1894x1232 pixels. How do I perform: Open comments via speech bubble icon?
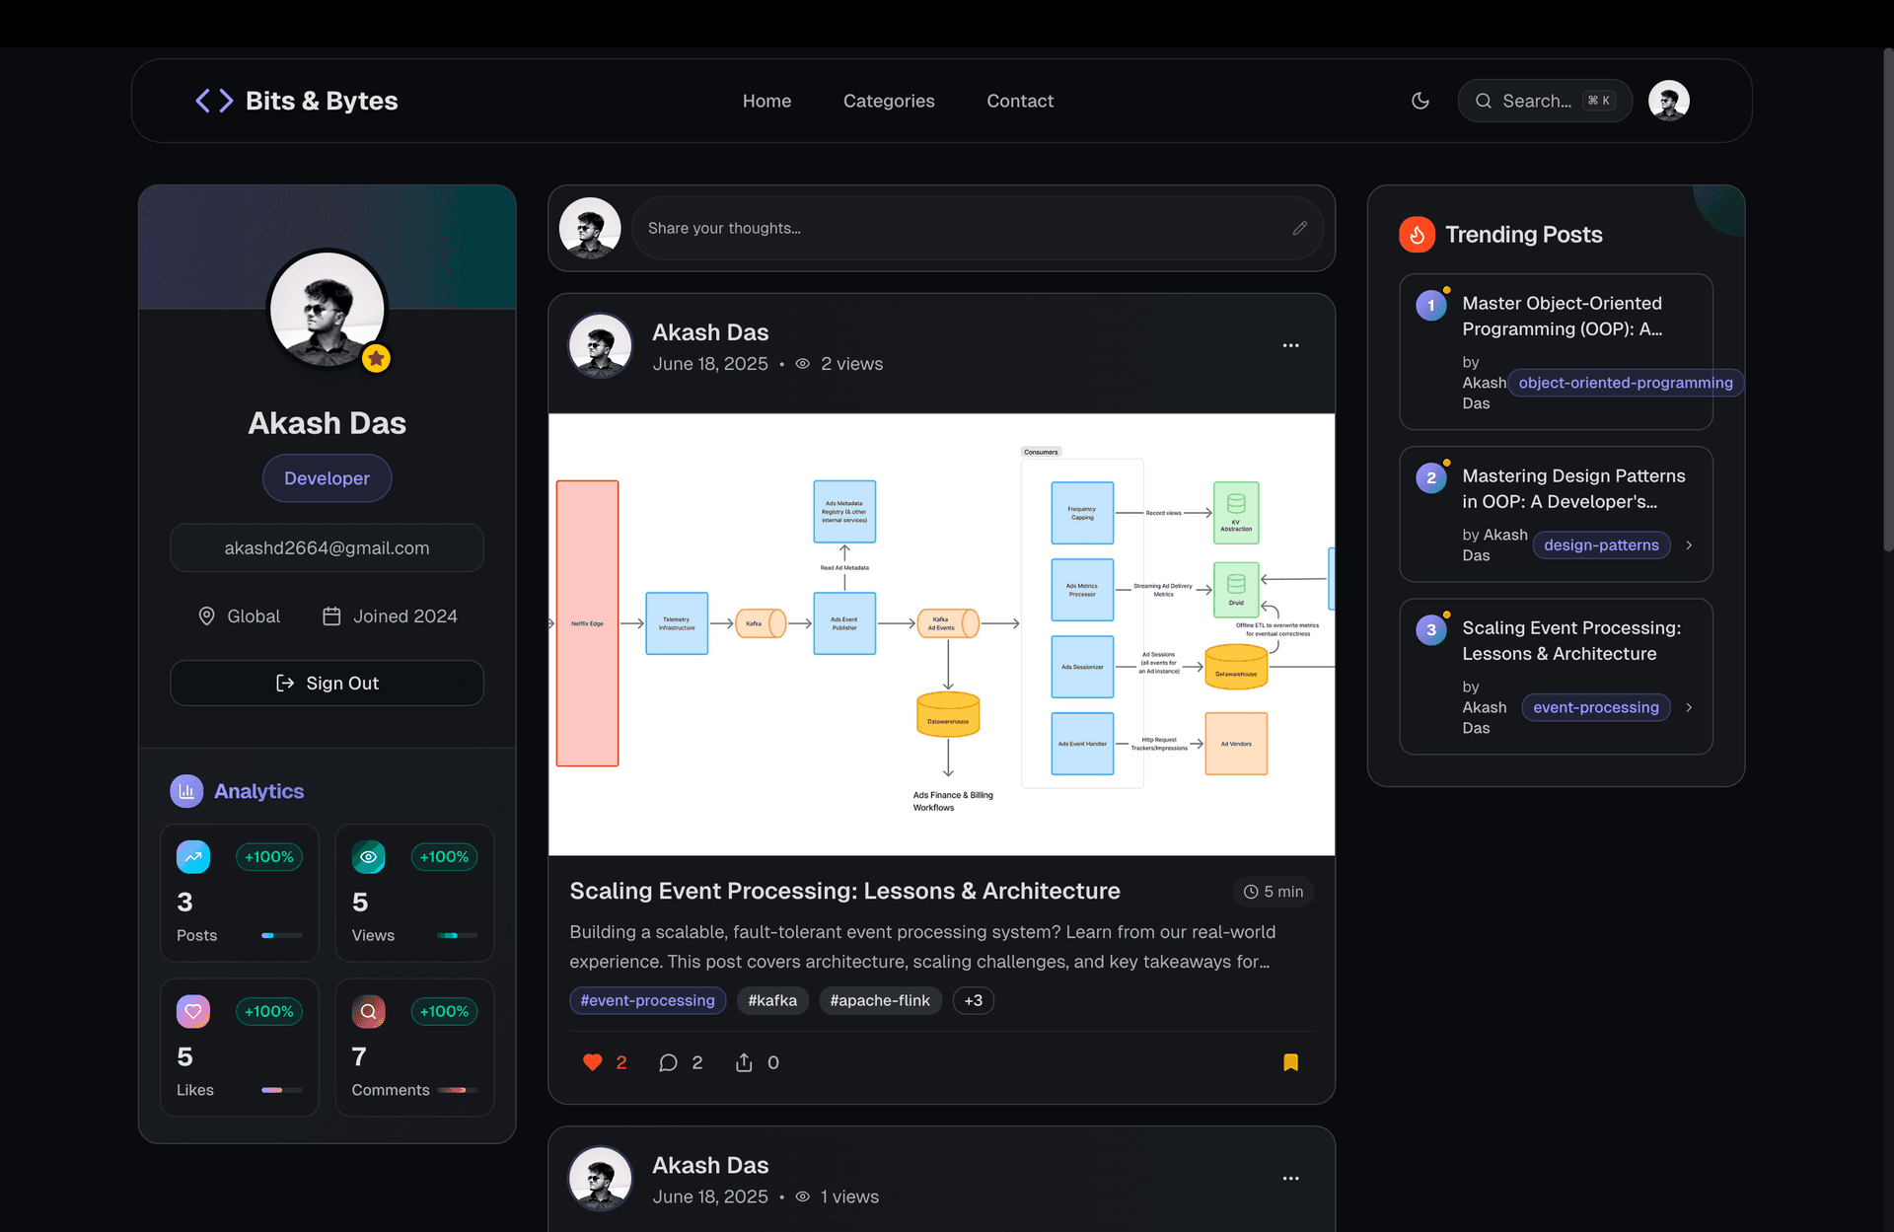pos(668,1062)
